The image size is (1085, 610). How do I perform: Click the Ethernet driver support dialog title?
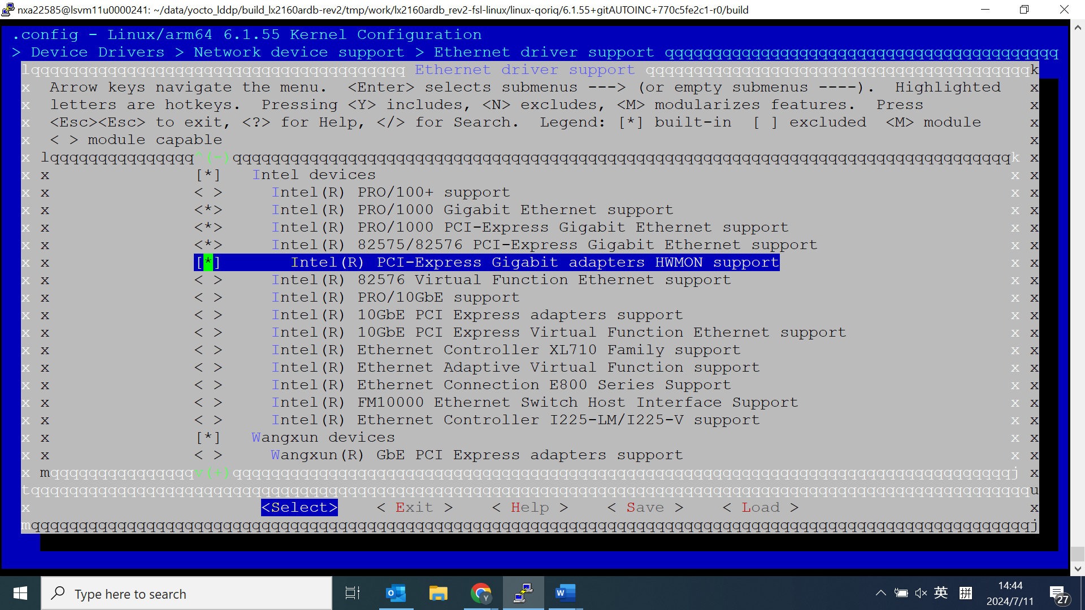(x=525, y=69)
